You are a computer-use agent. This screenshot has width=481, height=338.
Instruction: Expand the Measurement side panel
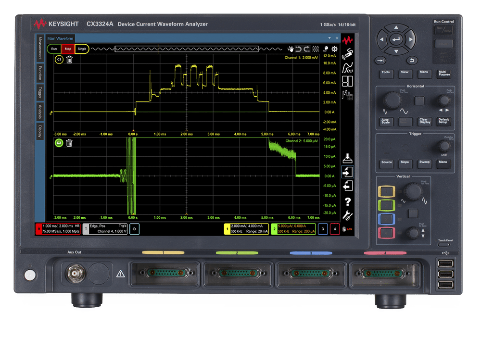tap(40, 48)
